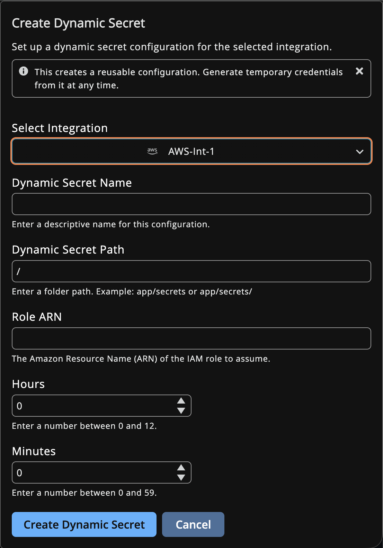This screenshot has height=548, width=383.
Task: Focus the Role ARN input field
Action: 191,338
